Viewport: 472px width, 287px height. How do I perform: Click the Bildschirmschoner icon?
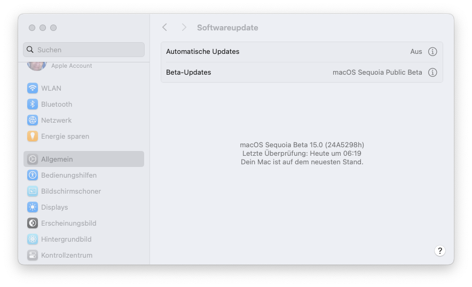click(33, 192)
